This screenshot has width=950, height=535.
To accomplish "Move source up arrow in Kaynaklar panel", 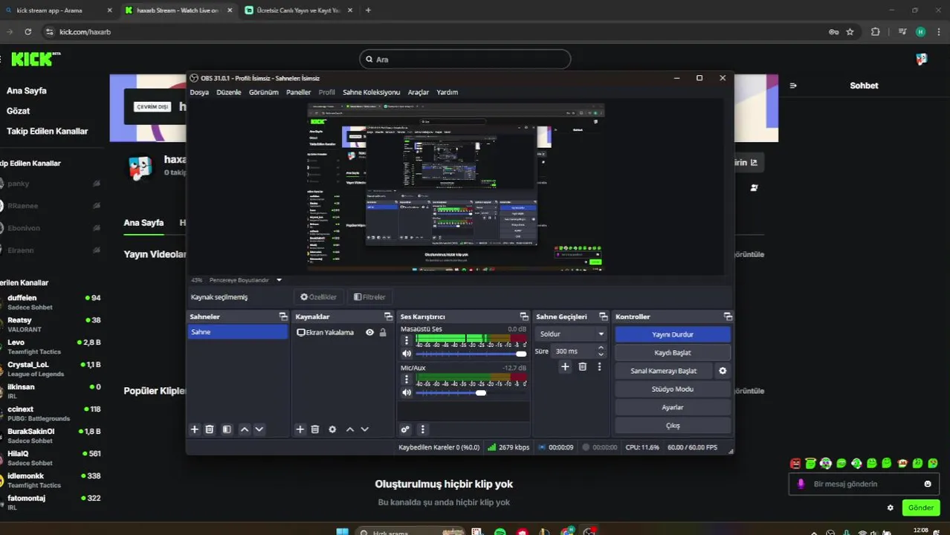I will [350, 429].
